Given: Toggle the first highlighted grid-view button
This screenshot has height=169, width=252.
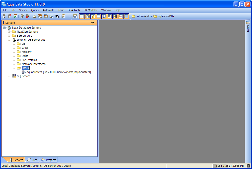Looking at the screenshot, I should 82,16.
